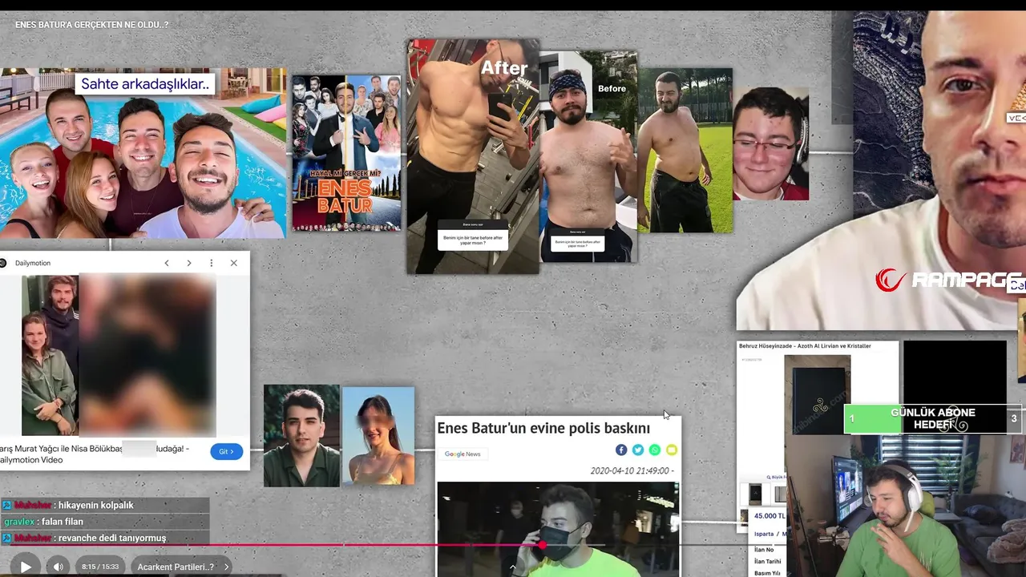Go forward with the Dailymotion card's right chevron
Image resolution: width=1026 pixels, height=577 pixels.
[189, 263]
